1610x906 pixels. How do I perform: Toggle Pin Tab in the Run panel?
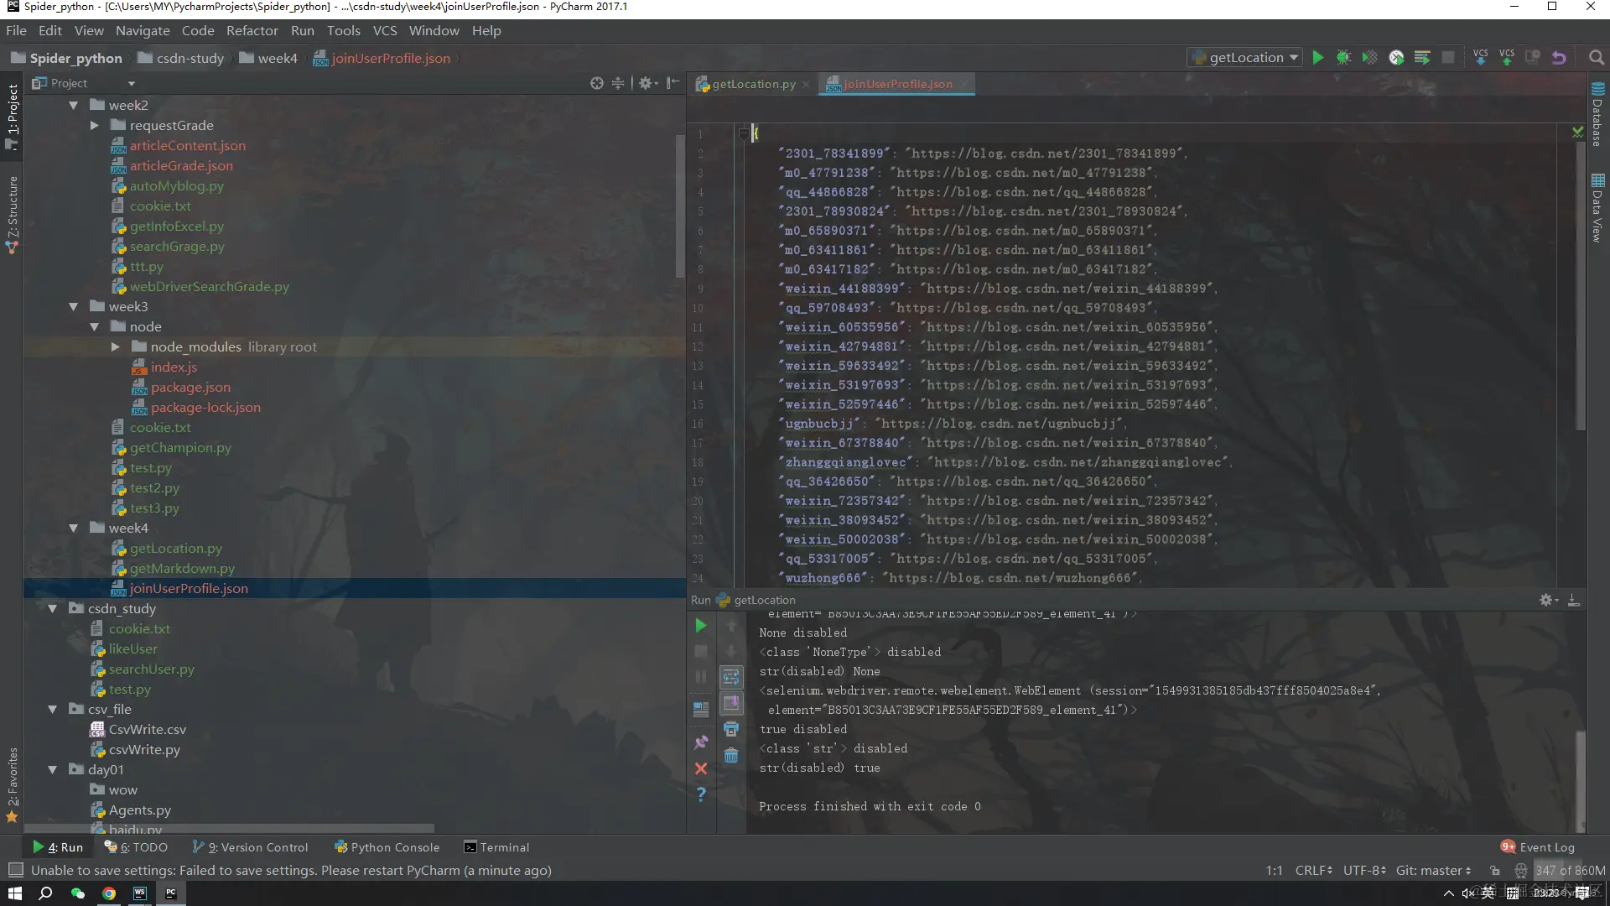[x=701, y=742]
